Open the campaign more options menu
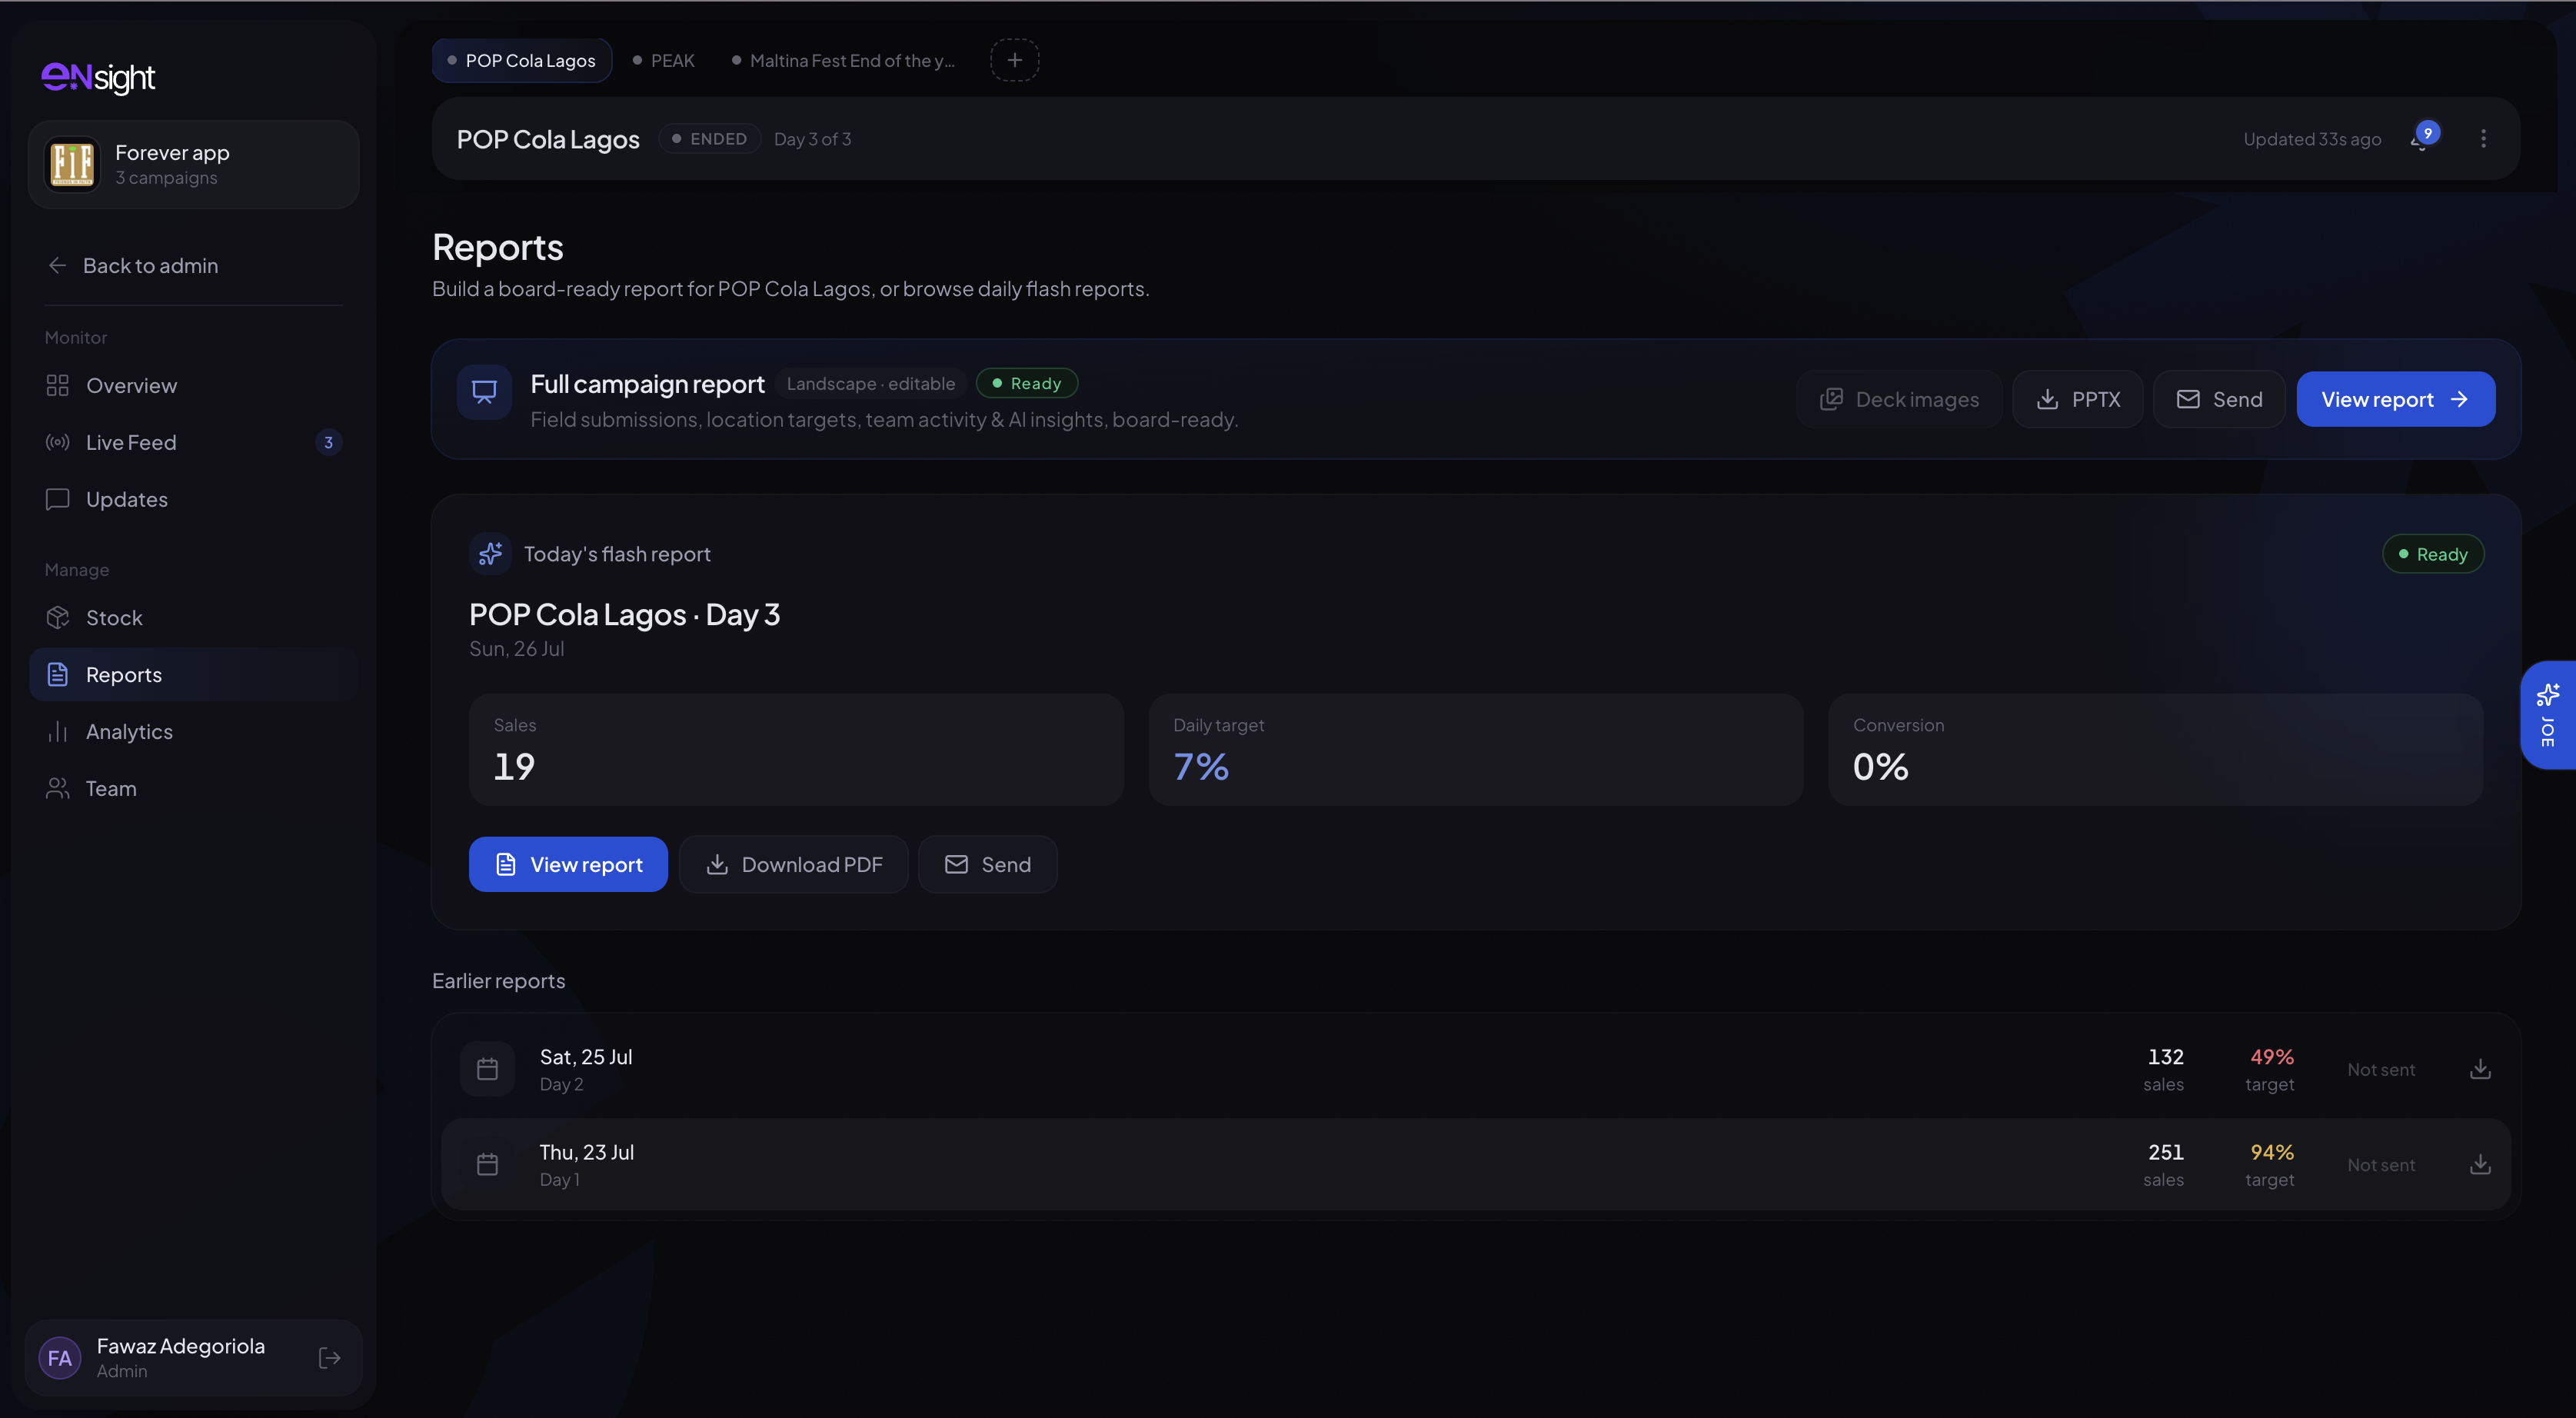Image resolution: width=2576 pixels, height=1418 pixels. point(2483,138)
